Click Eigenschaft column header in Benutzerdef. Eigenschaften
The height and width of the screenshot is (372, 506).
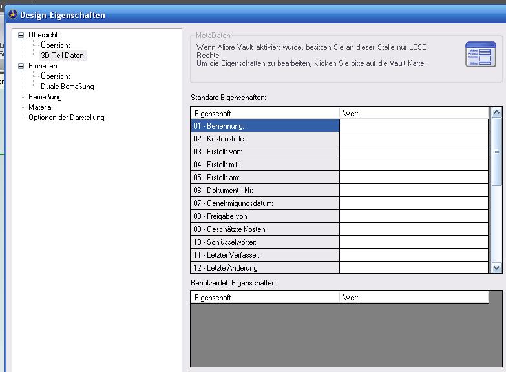[x=265, y=298]
